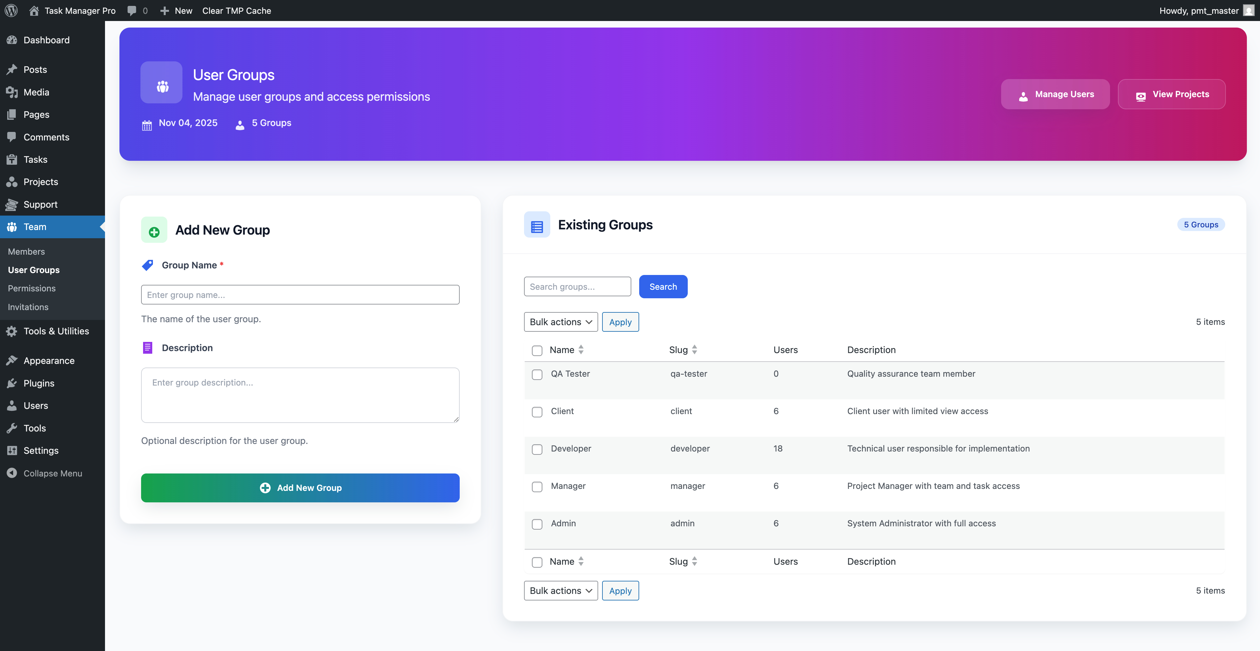Click the user avatar next to pmt_master
Image resolution: width=1260 pixels, height=651 pixels.
(x=1248, y=10)
